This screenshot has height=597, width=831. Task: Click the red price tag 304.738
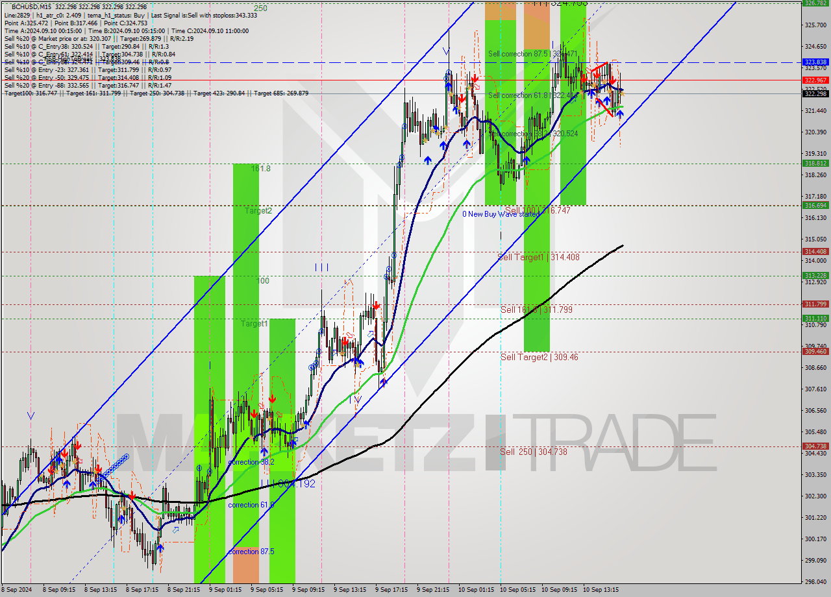point(815,446)
